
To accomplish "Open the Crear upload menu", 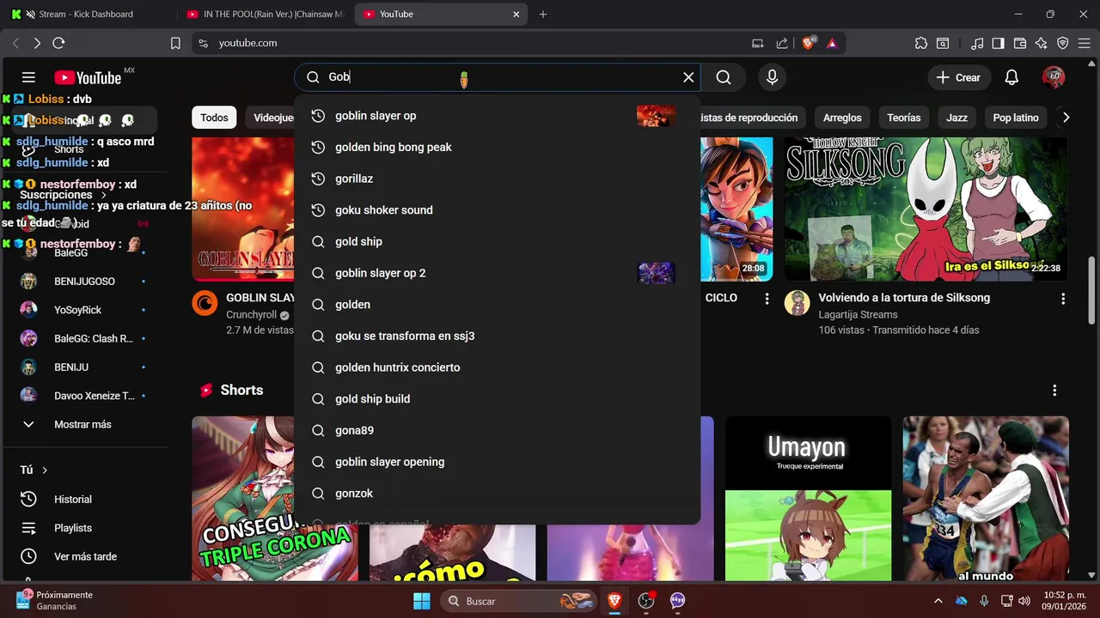I will 958,77.
